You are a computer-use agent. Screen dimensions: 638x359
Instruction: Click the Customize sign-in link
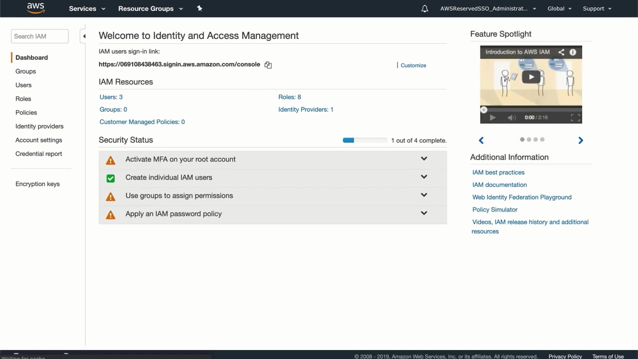tap(413, 65)
